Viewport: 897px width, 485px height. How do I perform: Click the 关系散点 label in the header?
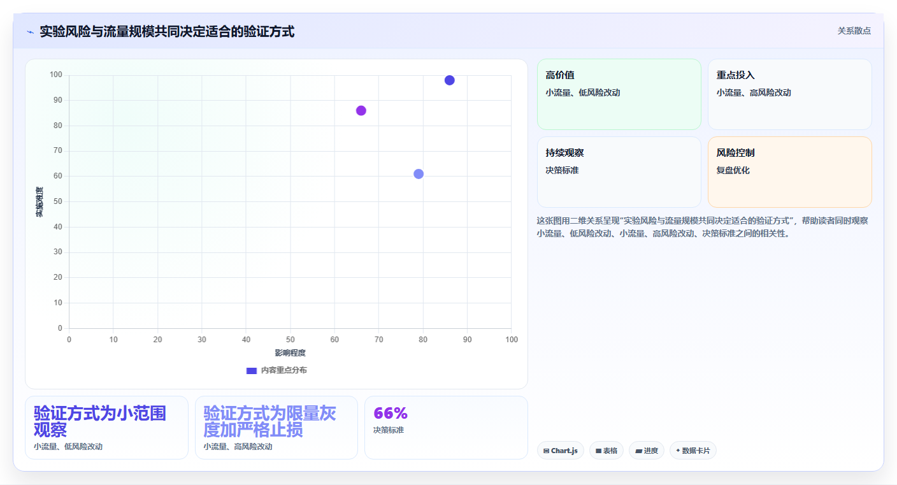[x=854, y=31]
